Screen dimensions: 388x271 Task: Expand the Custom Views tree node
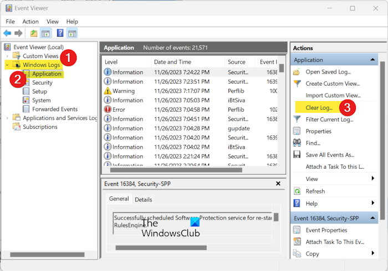7,56
